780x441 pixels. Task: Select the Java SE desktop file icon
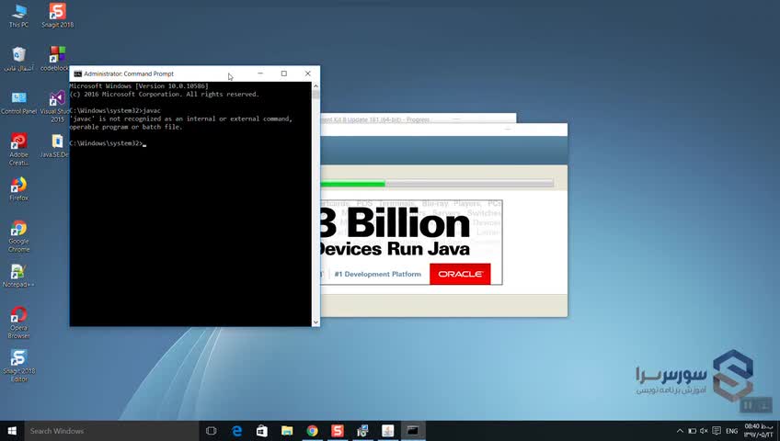pyautogui.click(x=56, y=145)
